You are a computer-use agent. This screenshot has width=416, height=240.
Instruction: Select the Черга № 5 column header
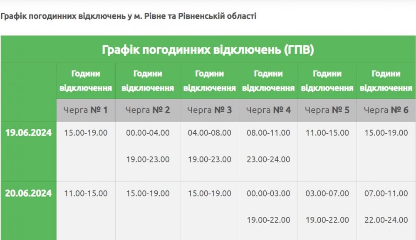tap(327, 110)
